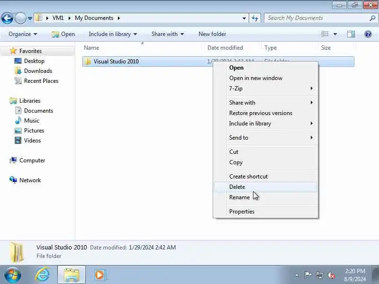The image size is (379, 284).
Task: Open Properties from the context menu
Action: tap(265, 212)
